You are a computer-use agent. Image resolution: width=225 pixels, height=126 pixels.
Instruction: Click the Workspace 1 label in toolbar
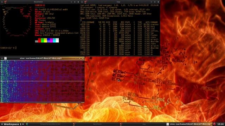pos(13,124)
